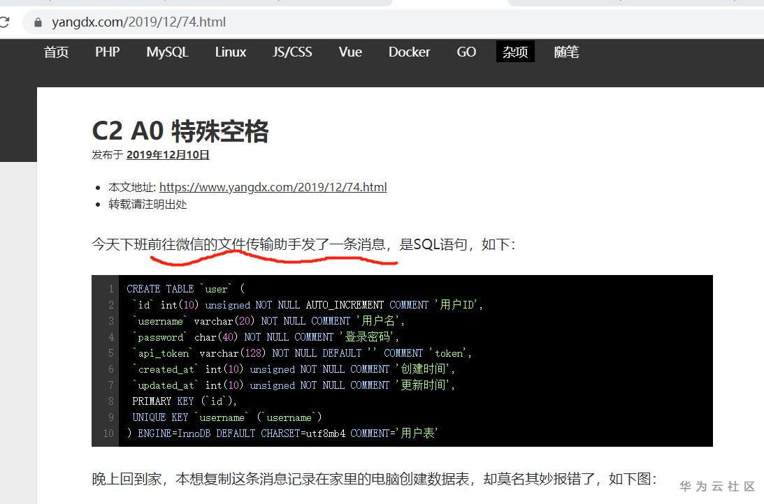Screen dimensions: 764x504
Task: Click the publish date 2019年12月10日 link
Action: tap(168, 155)
